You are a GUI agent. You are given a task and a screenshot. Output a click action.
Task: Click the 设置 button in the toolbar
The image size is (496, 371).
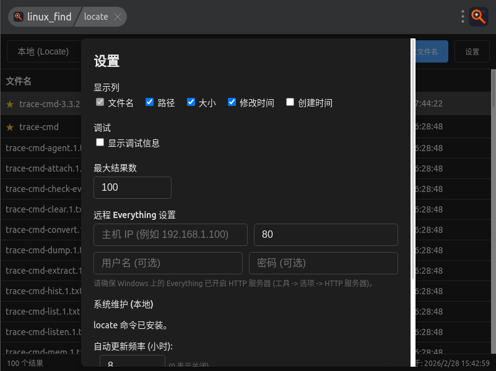coord(472,51)
